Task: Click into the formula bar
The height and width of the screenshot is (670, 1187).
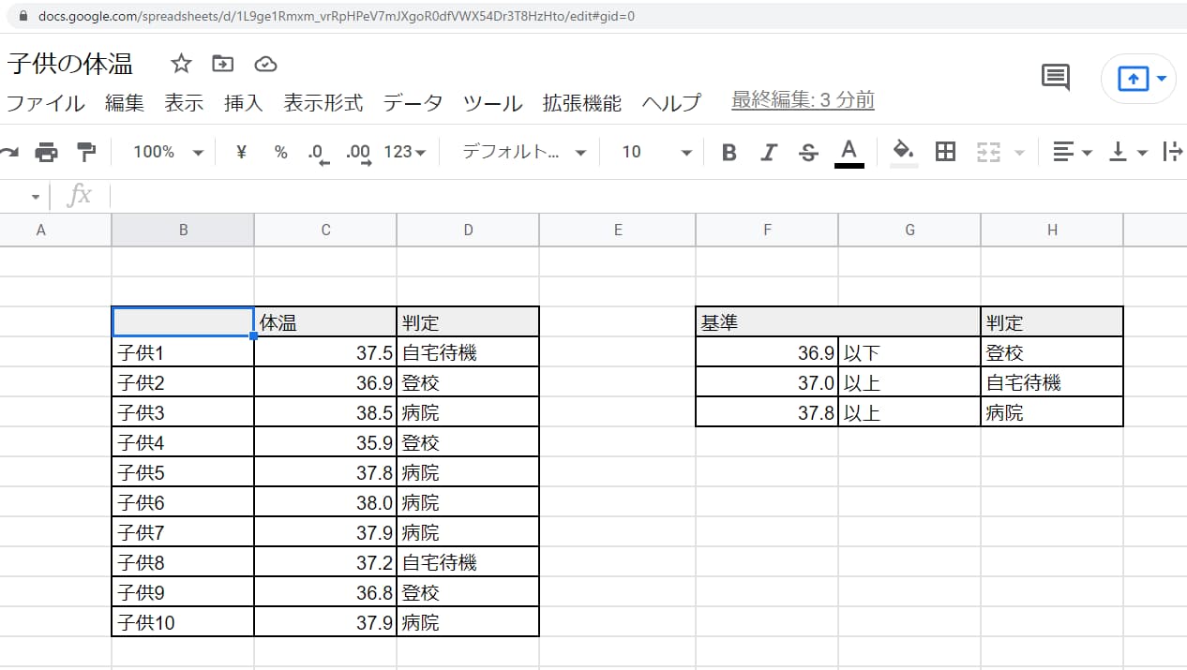Action: click(647, 196)
